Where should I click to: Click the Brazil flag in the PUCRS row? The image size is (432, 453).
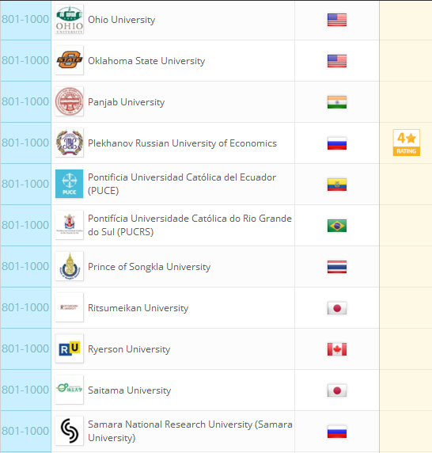pyautogui.click(x=337, y=226)
